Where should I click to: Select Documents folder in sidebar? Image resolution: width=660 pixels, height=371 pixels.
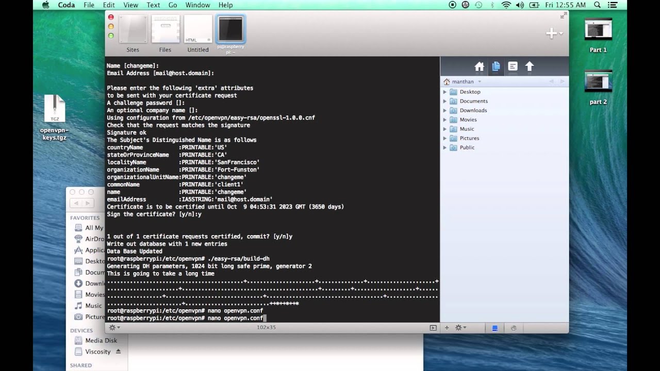coord(473,101)
